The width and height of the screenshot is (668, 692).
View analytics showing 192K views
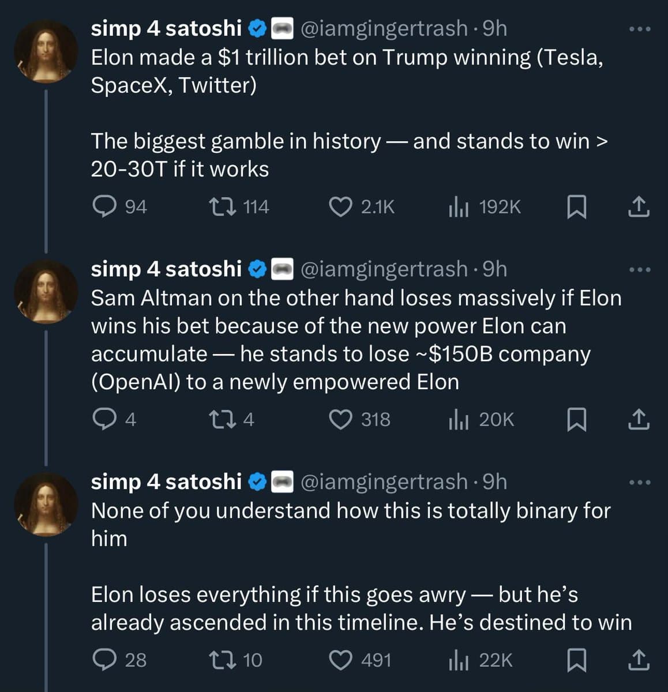[x=459, y=206]
